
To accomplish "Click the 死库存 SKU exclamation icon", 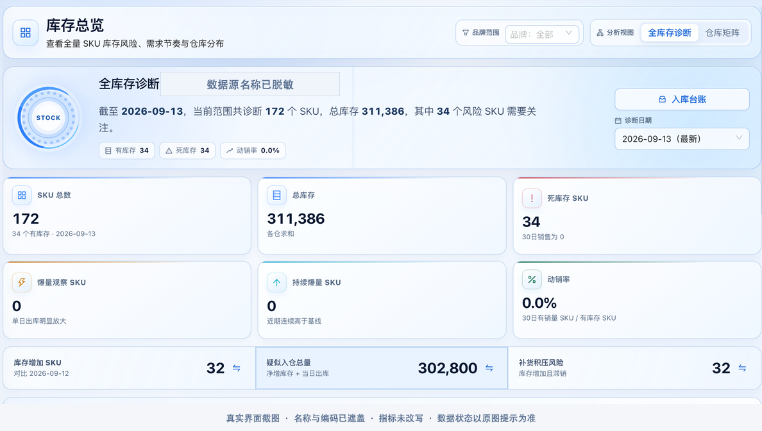I will click(532, 198).
